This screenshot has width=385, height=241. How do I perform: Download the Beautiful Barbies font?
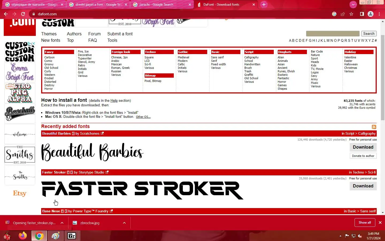[x=363, y=147]
